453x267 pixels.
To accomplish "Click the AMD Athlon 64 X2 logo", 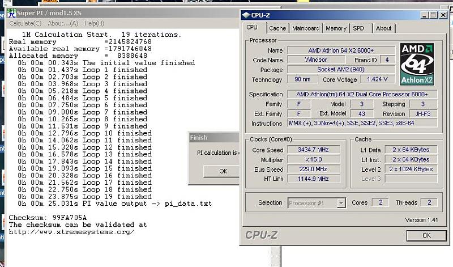I will (x=417, y=64).
